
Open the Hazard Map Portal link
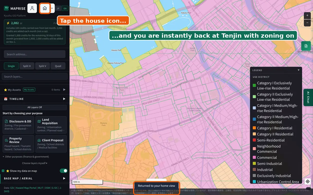click(x=26, y=188)
